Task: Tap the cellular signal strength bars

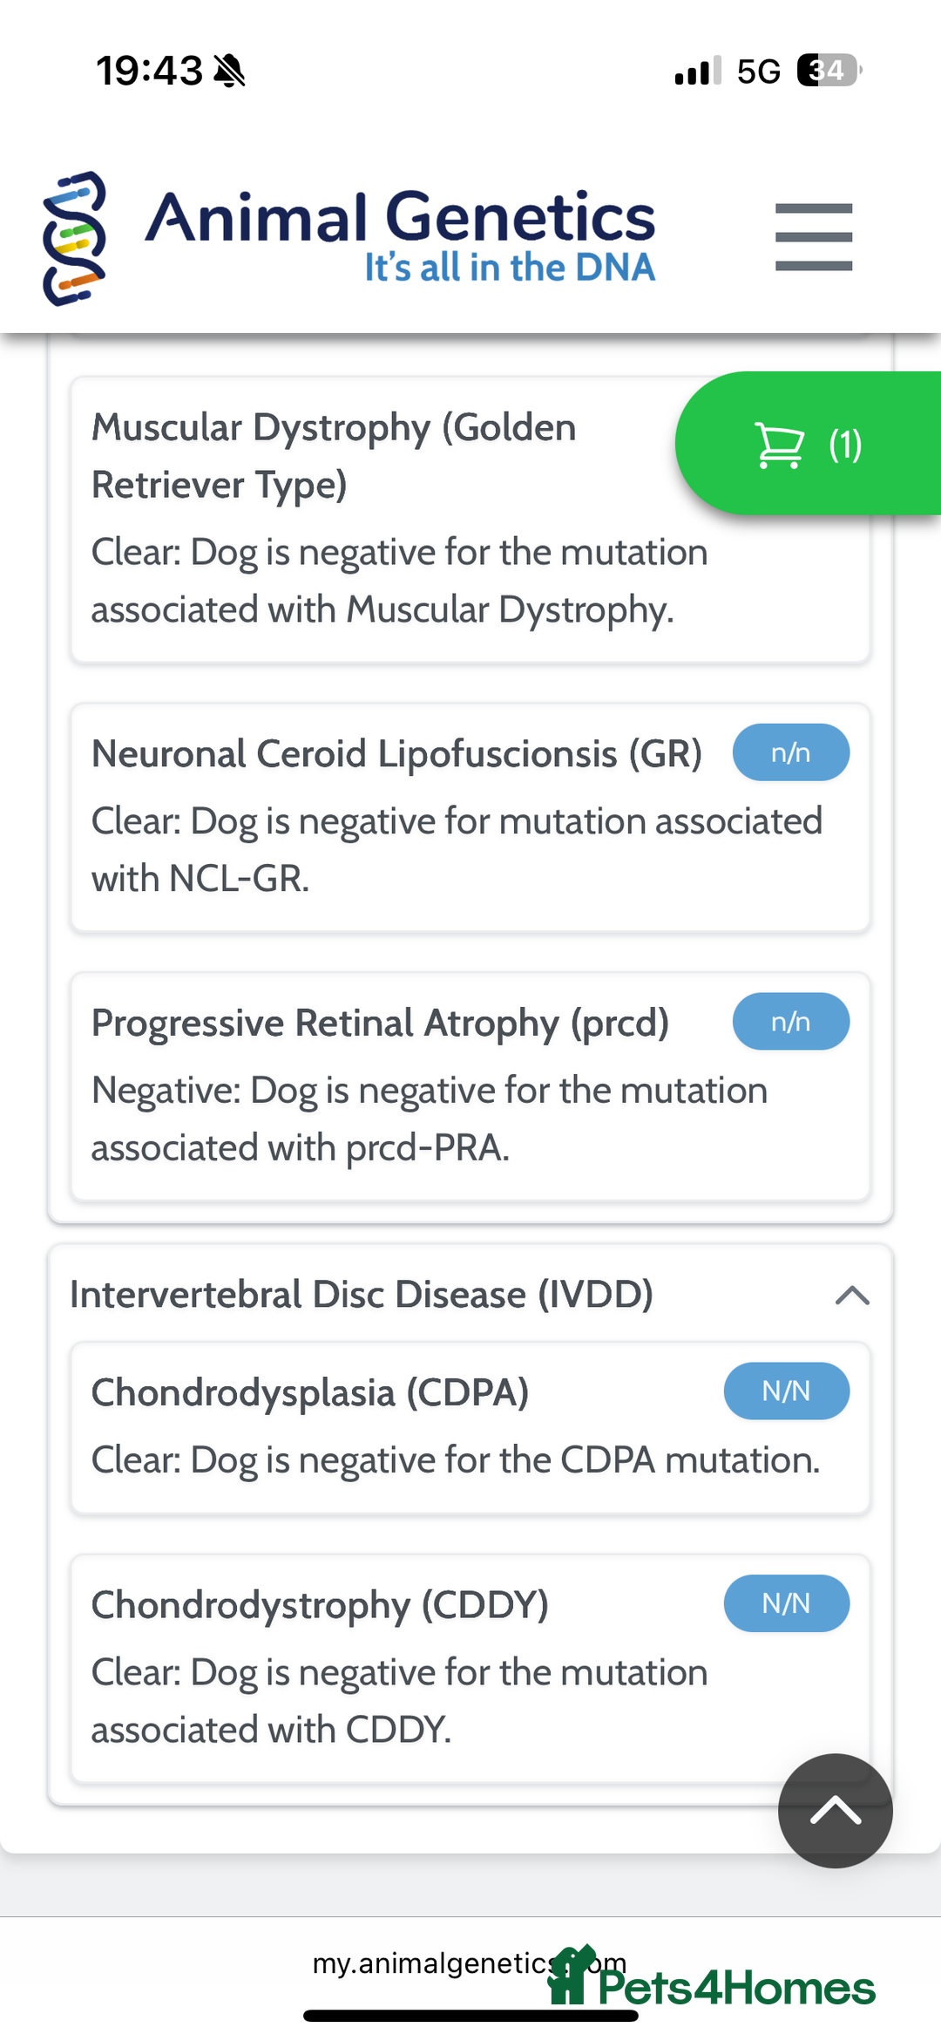Action: tap(697, 71)
